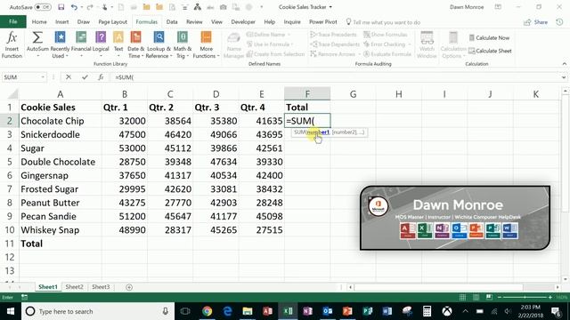The width and height of the screenshot is (570, 320).
Task: Open More Functions menu
Action: [206, 45]
